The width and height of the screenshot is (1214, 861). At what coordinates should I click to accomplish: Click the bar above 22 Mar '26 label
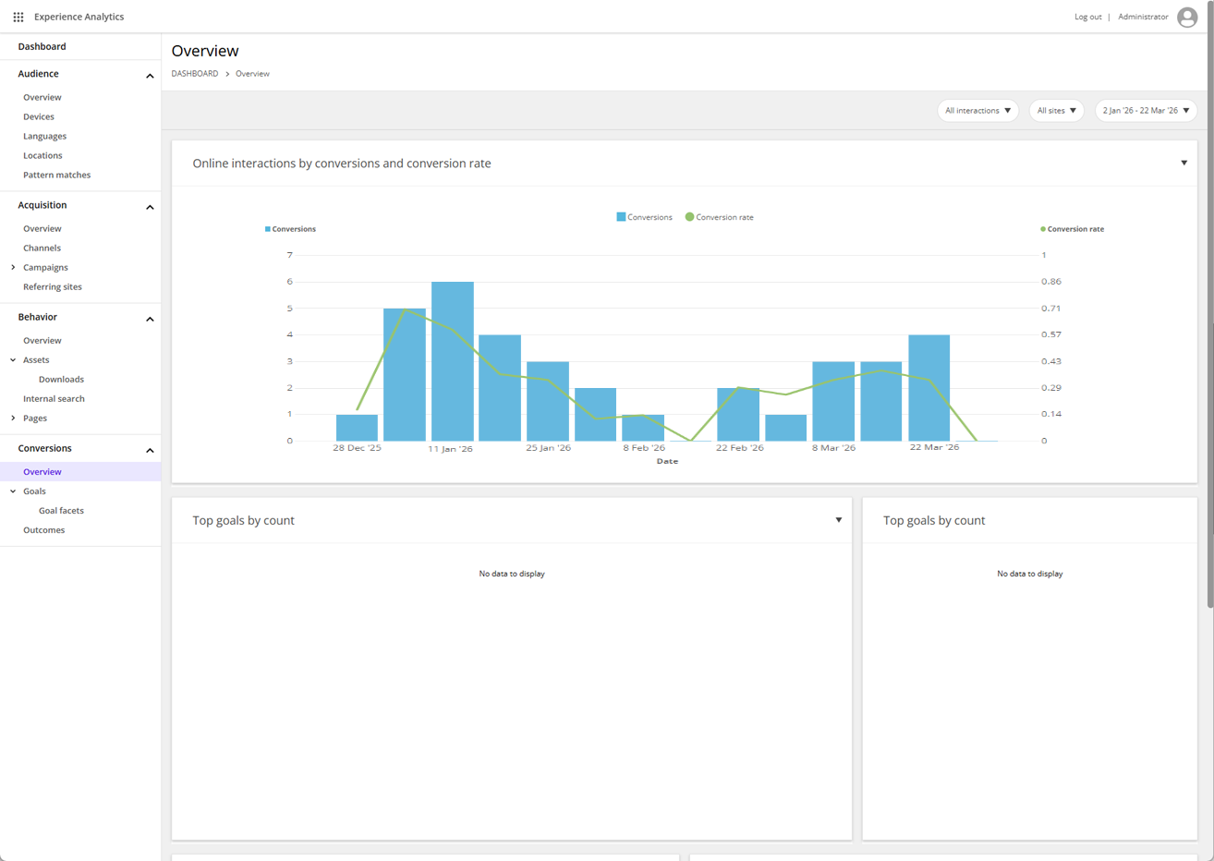(929, 388)
